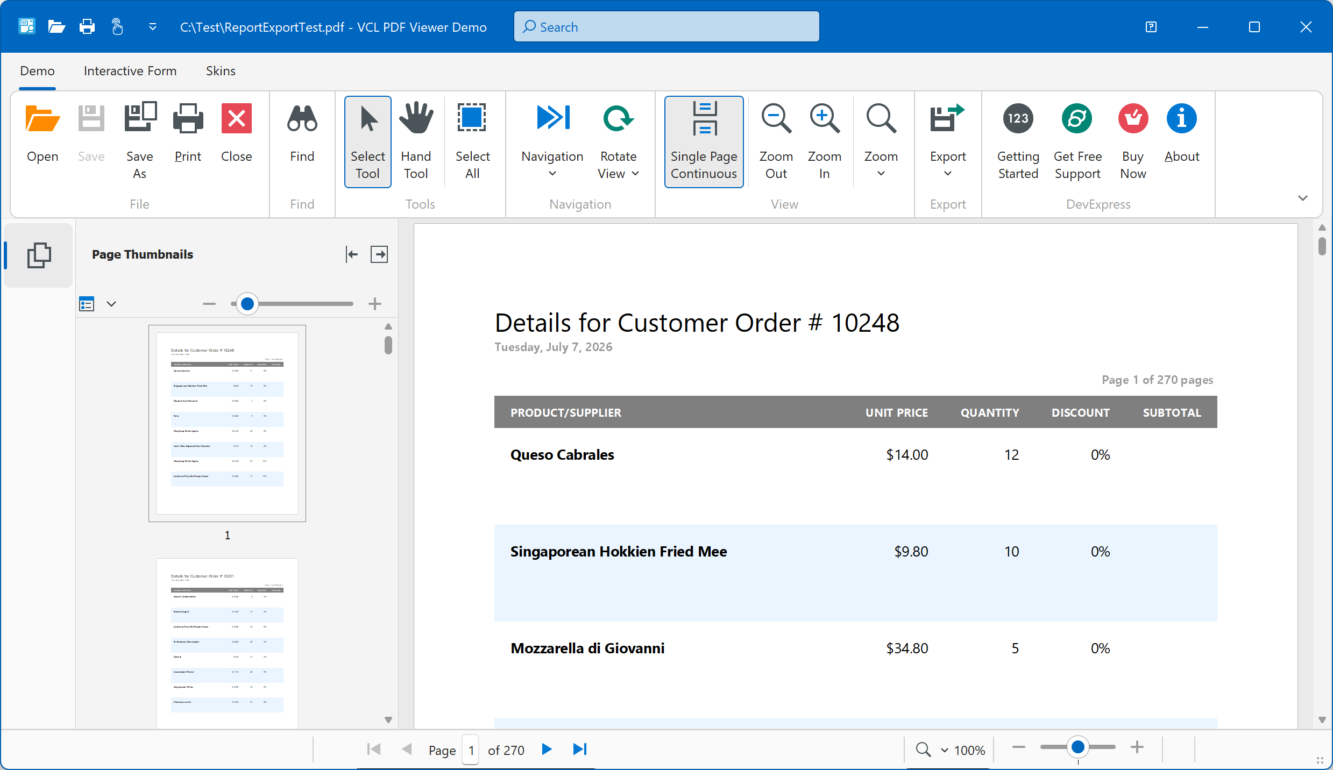Click the Buy Now basket icon

pyautogui.click(x=1133, y=118)
